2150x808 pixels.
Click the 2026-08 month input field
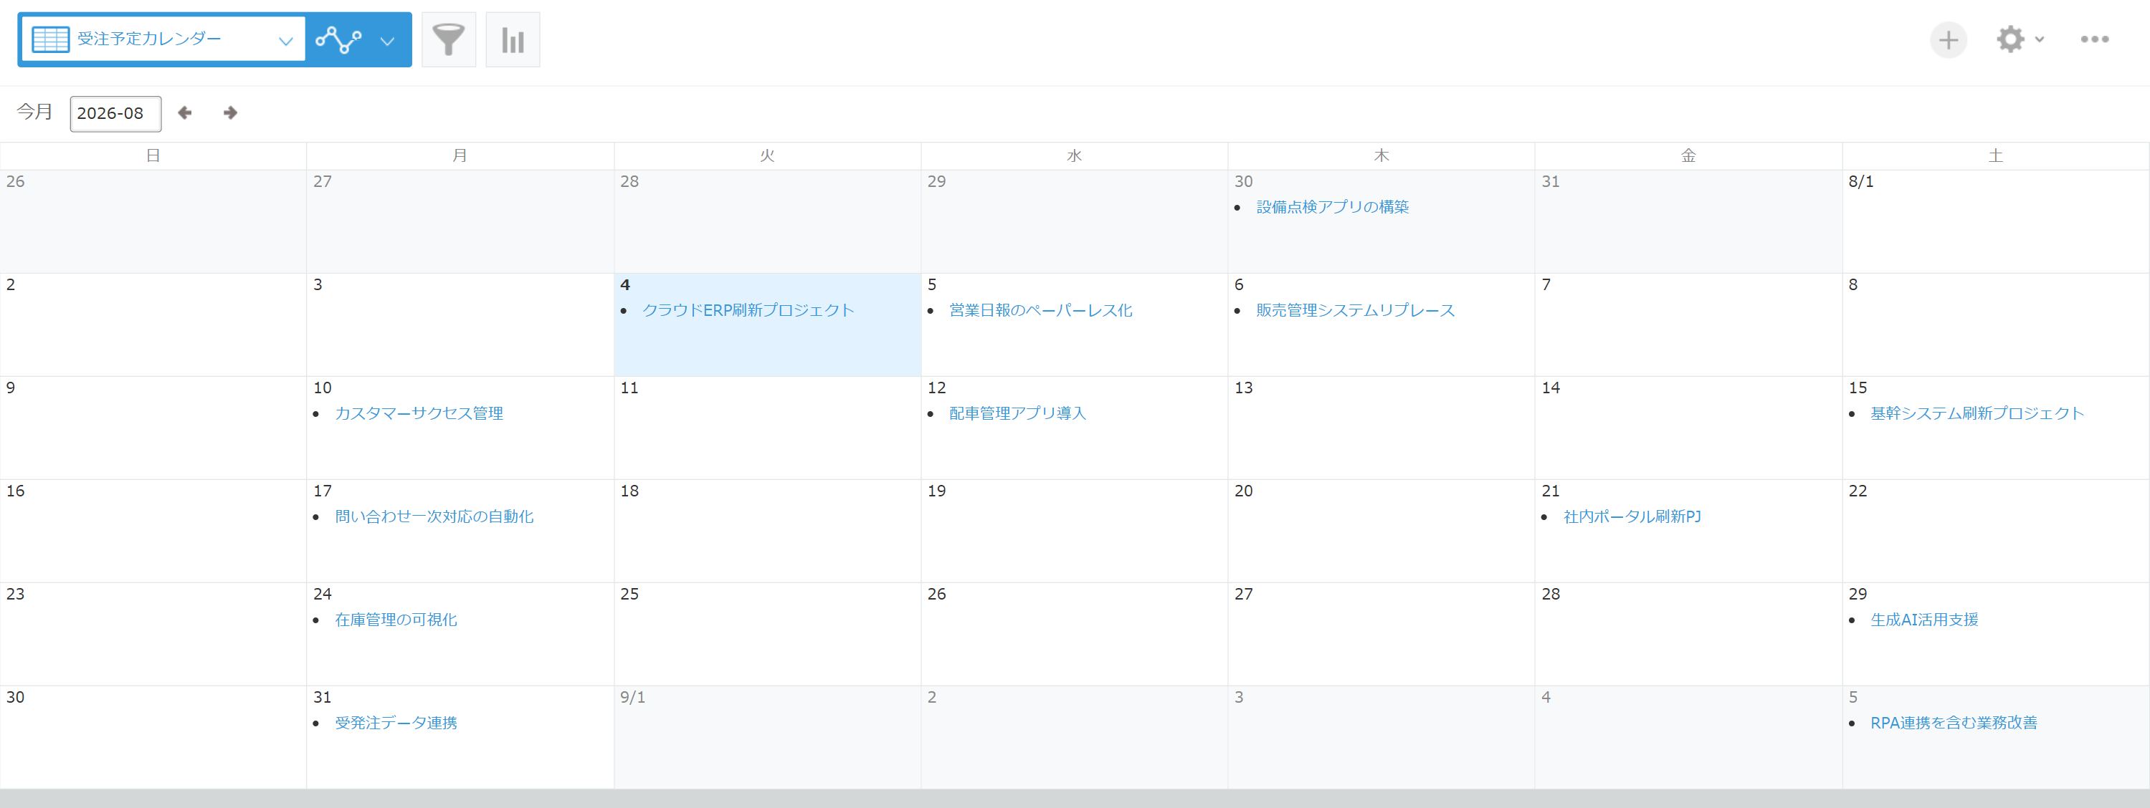click(115, 113)
